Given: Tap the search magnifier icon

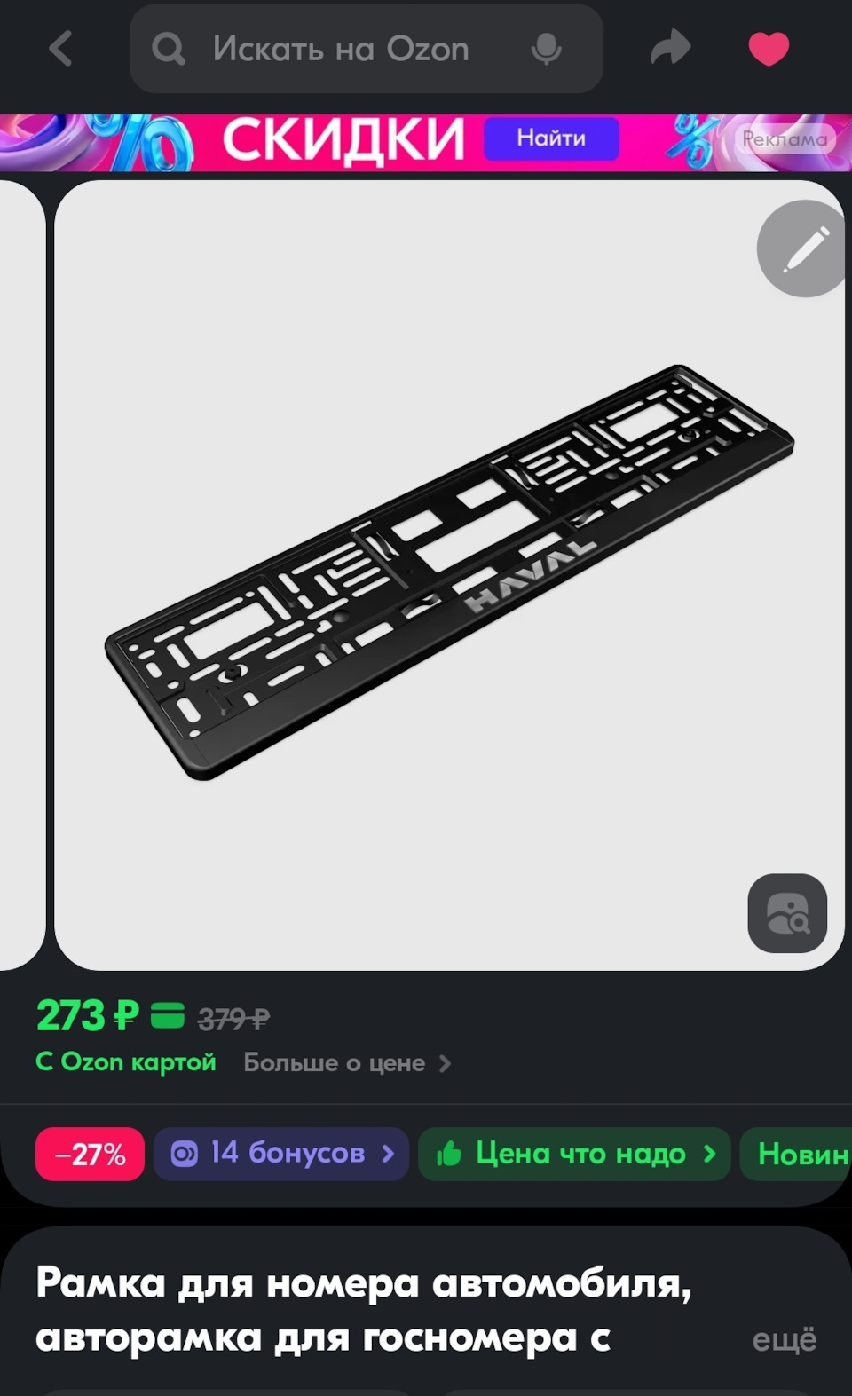Looking at the screenshot, I should pos(168,49).
